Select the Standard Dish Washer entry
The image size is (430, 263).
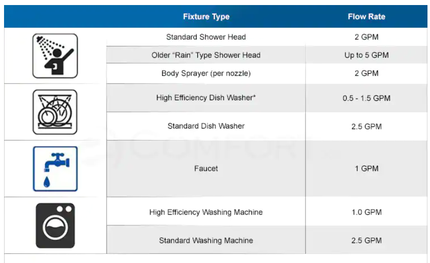(206, 126)
